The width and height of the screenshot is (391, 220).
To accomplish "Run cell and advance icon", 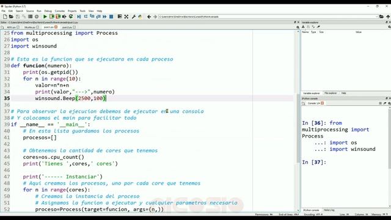I will click(x=58, y=16).
